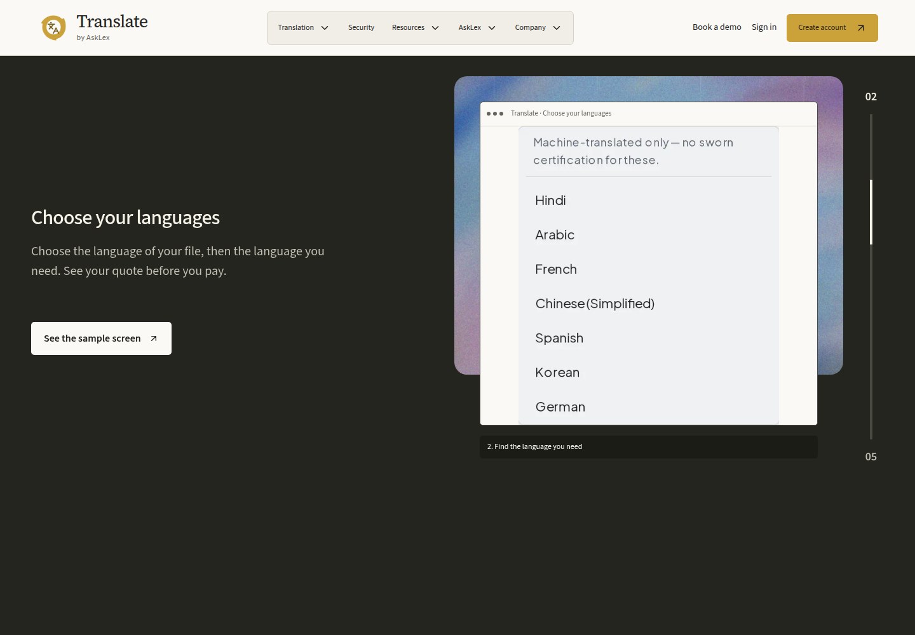Expand the Resources menu chevron
The width and height of the screenshot is (915, 635).
pyautogui.click(x=435, y=28)
